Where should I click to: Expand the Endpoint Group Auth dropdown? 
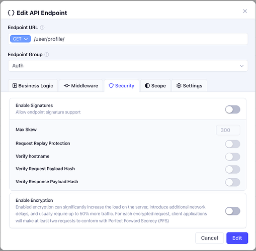(128, 66)
